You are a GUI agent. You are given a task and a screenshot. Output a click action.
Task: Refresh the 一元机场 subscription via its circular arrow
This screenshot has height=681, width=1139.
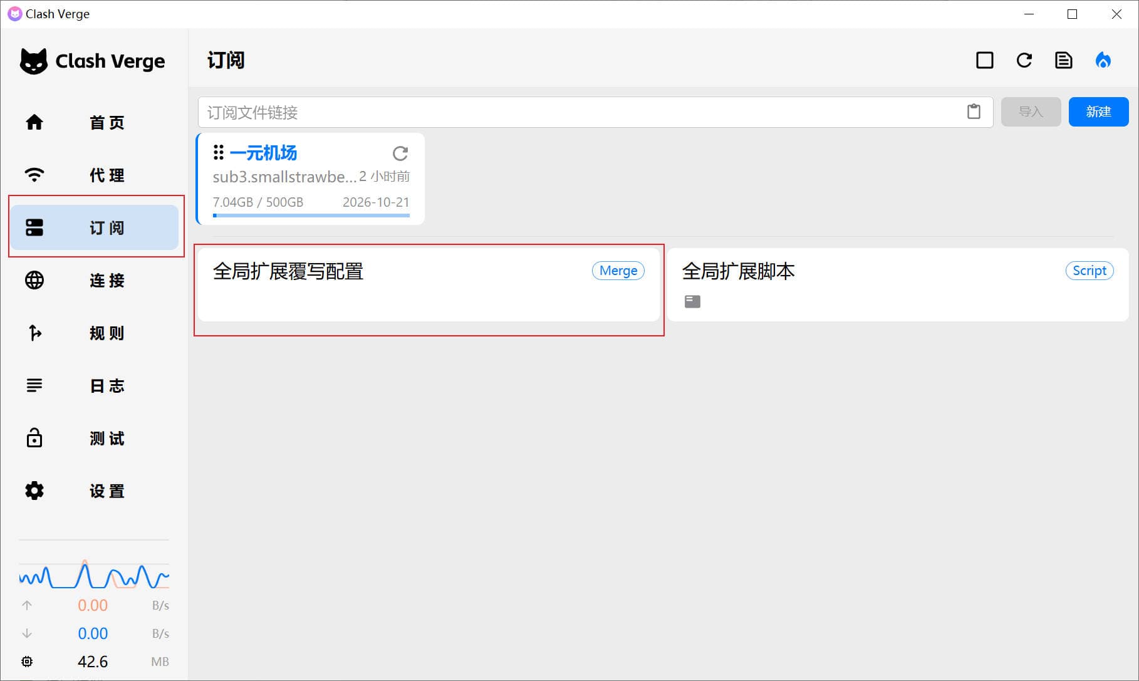[x=400, y=153]
